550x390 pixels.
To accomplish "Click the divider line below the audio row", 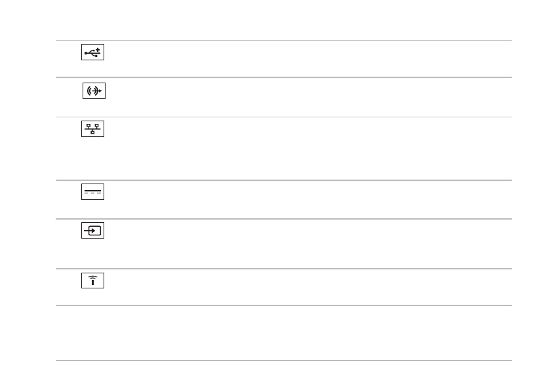I will coord(283,117).
